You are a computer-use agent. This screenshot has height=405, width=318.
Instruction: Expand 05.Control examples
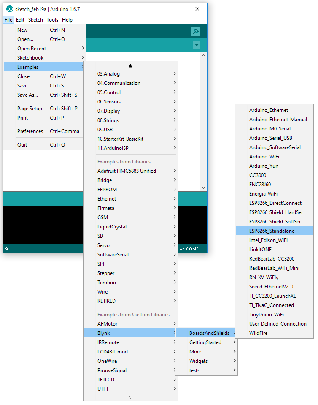130,92
